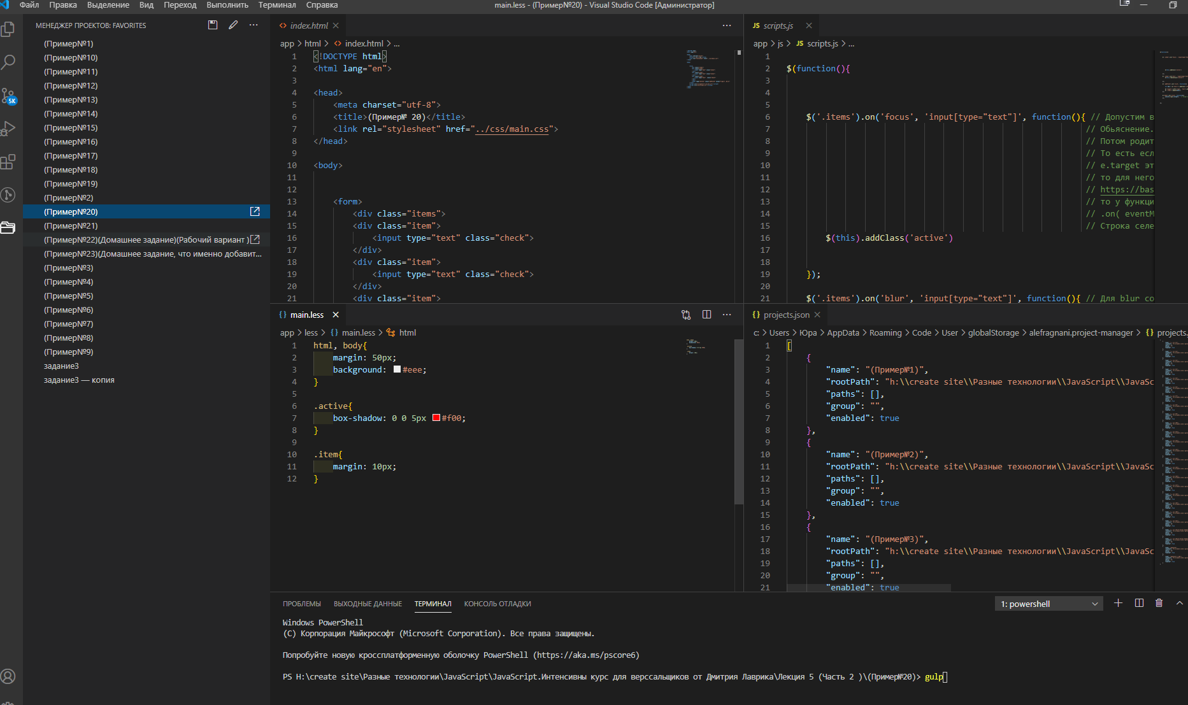Screen dimensions: 1188x705
Task: Expand 'Roaming' breadcrumb in projects.json path
Action: [x=885, y=332]
